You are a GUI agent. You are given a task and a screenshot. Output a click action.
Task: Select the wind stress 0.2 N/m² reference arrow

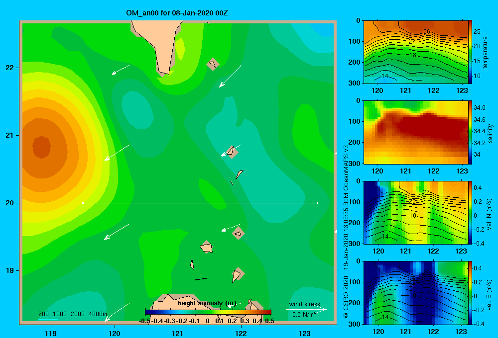coord(306,310)
